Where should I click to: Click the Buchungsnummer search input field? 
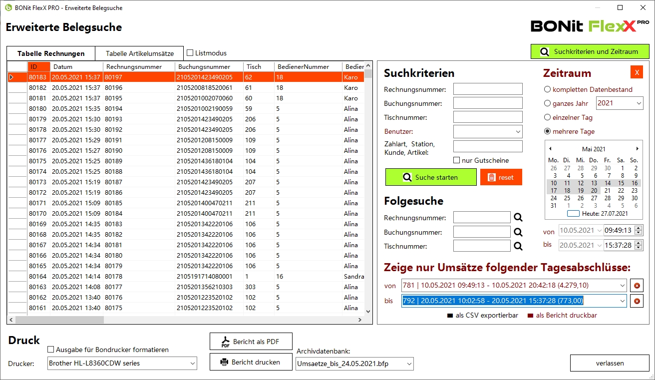click(x=488, y=103)
